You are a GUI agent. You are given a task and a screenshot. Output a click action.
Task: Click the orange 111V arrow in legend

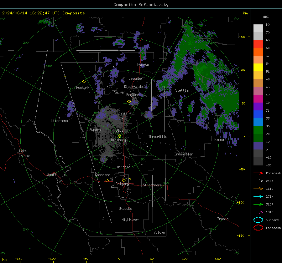click(x=258, y=189)
